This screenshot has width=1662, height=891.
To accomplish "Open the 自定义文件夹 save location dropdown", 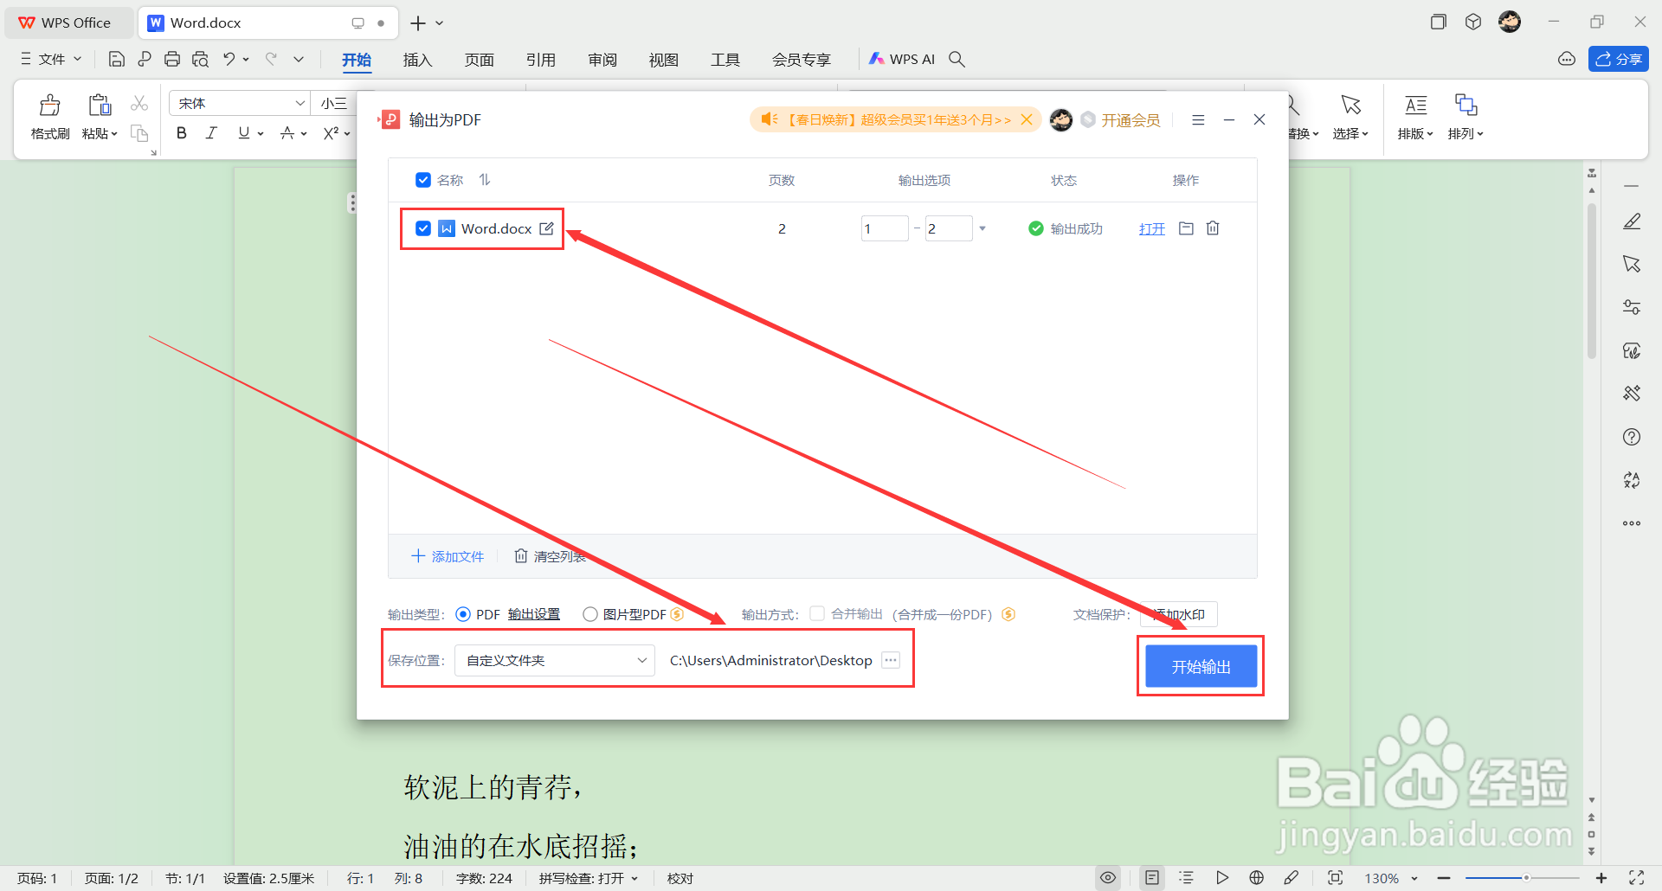I will [554, 659].
